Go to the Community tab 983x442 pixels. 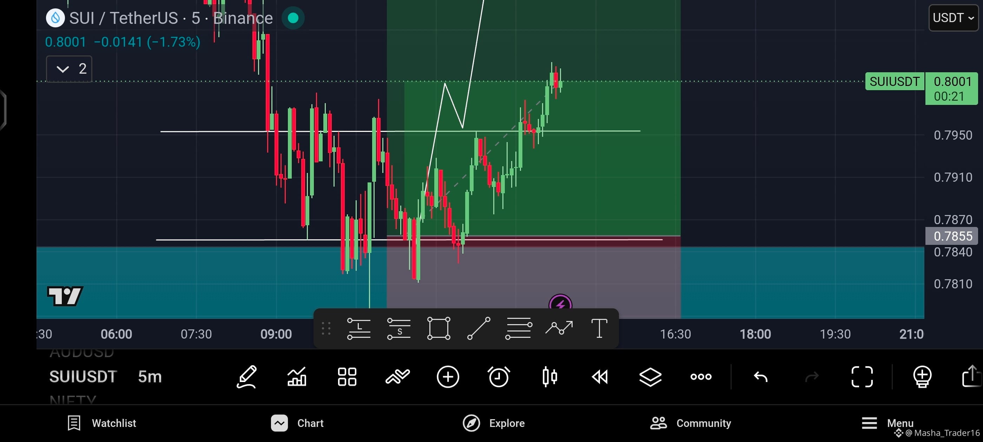click(690, 423)
